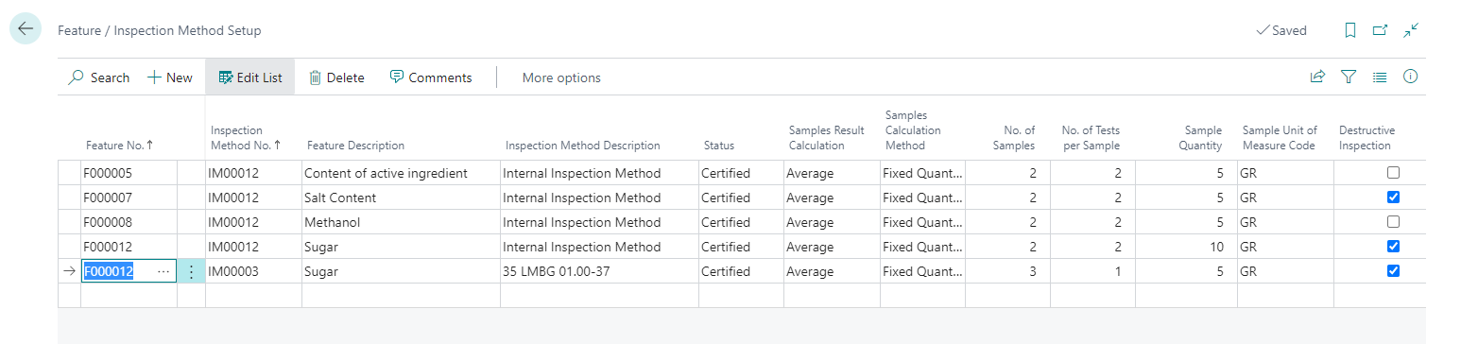Select the F000008 feature cell
The width and height of the screenshot is (1461, 344).
pyautogui.click(x=129, y=222)
